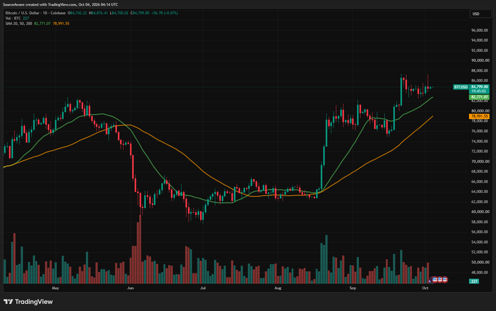Click the orange 78,991.55 value in the SMA legend
The image size is (496, 311).
click(x=61, y=24)
